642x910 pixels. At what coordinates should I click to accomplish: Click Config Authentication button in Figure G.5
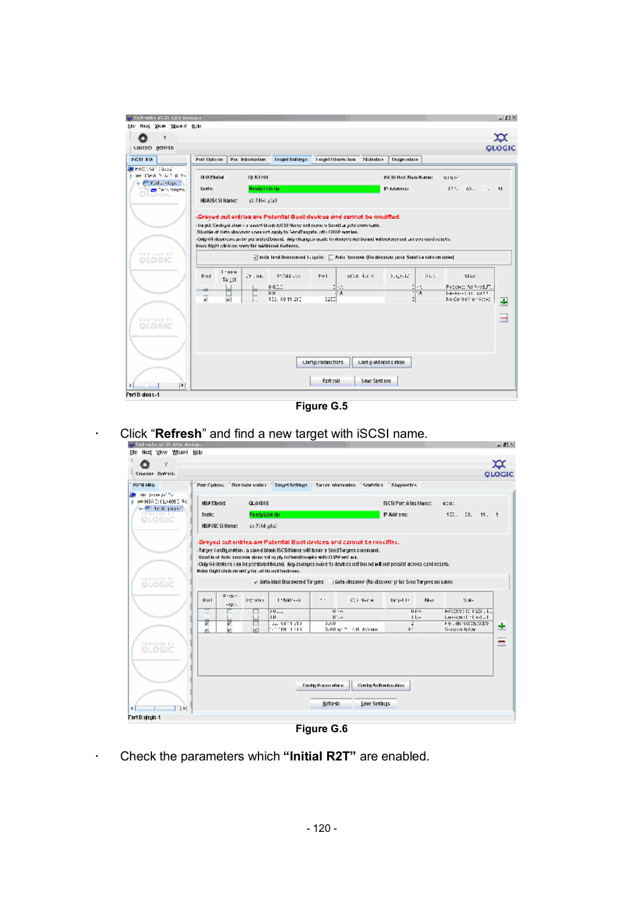click(382, 362)
